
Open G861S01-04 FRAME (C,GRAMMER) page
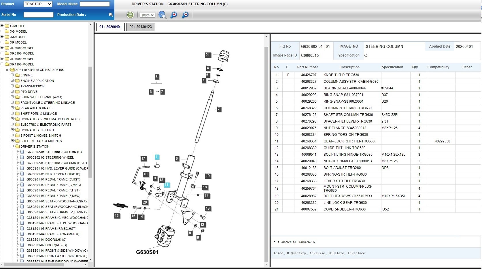click(x=53, y=234)
